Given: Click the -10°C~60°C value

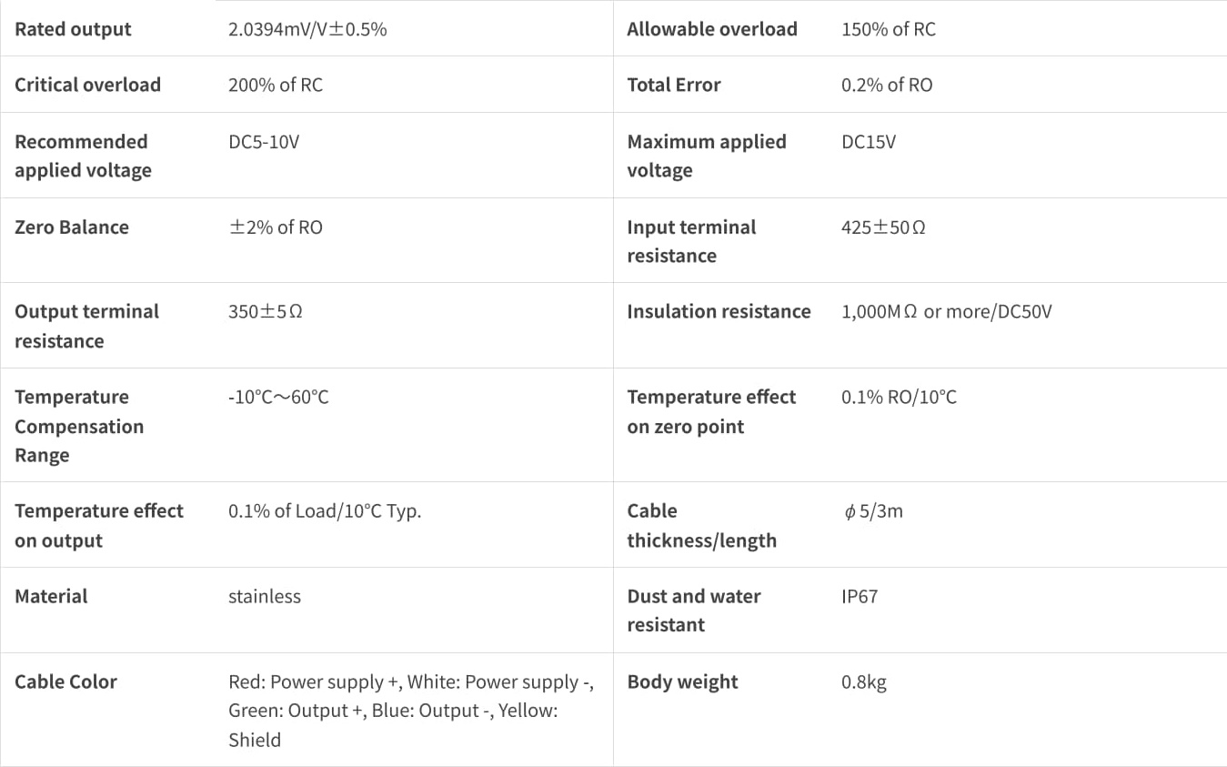Looking at the screenshot, I should pyautogui.click(x=278, y=398).
